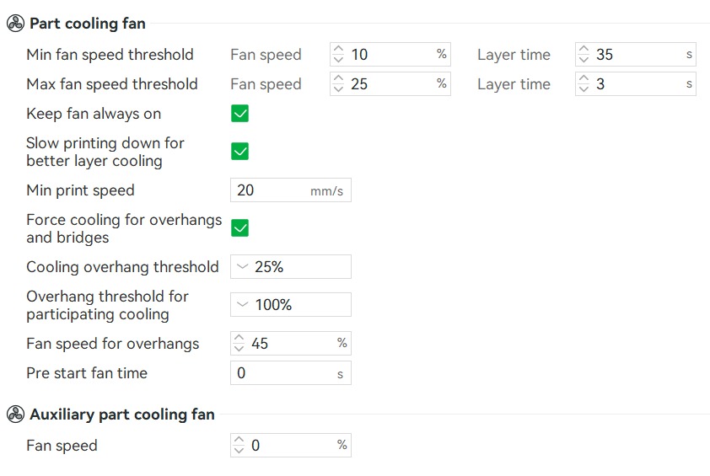Open Cooling overhang threshold dropdown

coord(291,266)
